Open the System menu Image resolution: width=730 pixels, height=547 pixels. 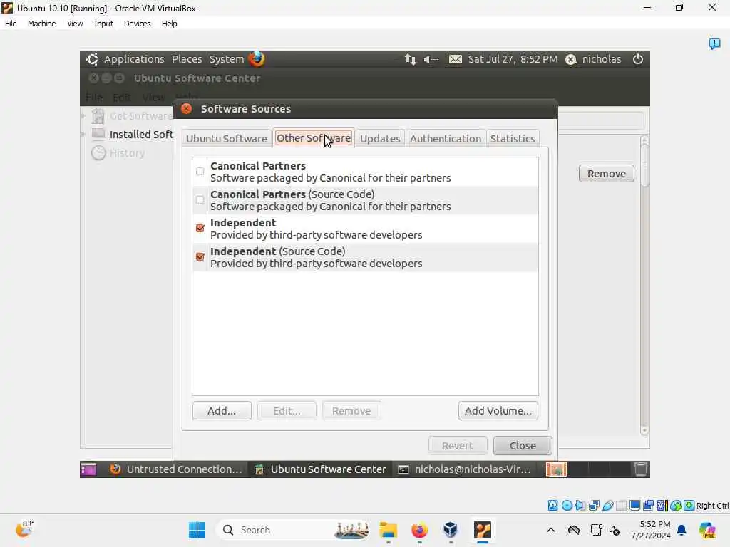[x=226, y=59]
